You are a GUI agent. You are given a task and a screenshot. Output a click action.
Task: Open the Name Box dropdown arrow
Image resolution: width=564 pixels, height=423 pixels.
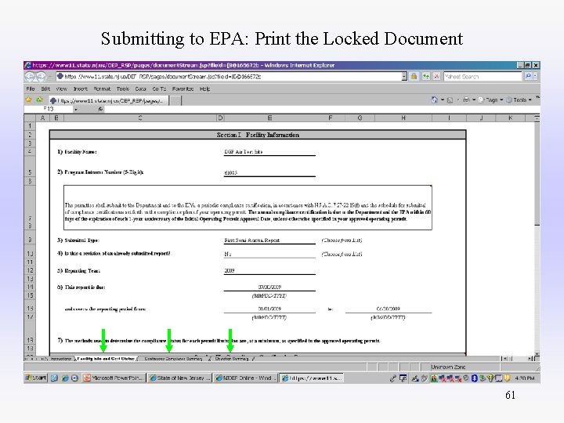[76, 109]
